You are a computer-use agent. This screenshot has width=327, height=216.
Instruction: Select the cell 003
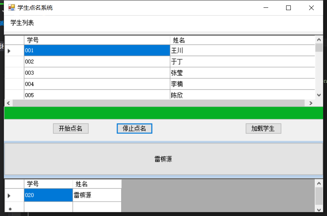click(97, 73)
